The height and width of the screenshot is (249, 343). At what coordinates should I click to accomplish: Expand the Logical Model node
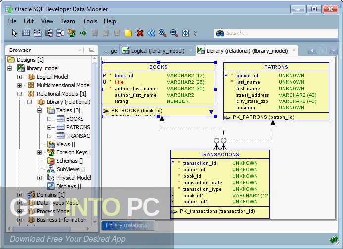tap(19, 77)
